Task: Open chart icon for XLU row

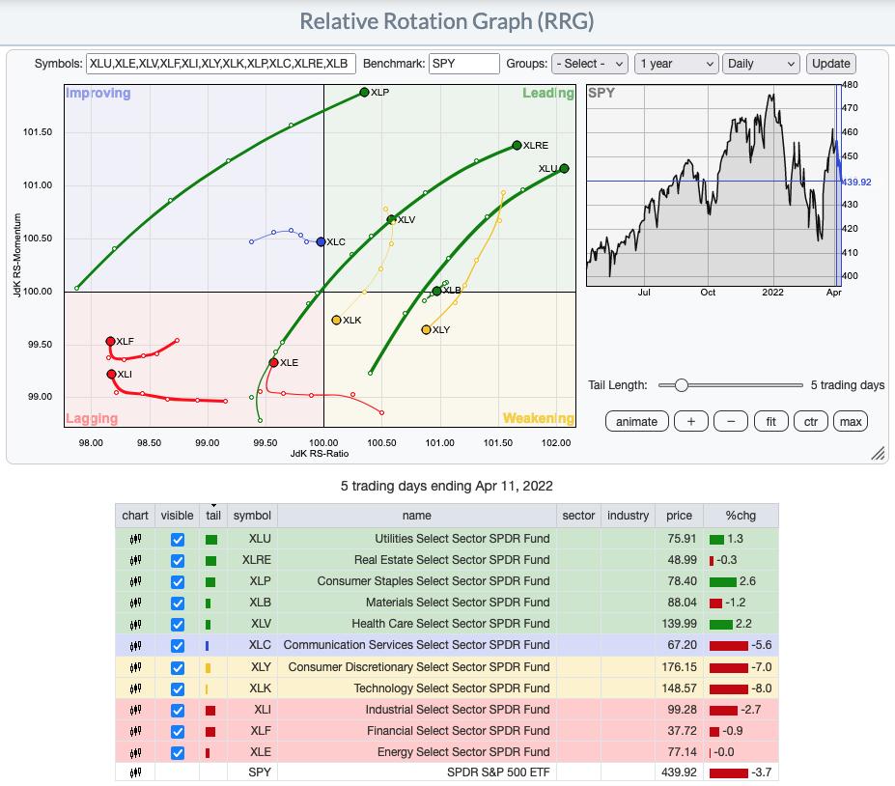Action: [135, 539]
